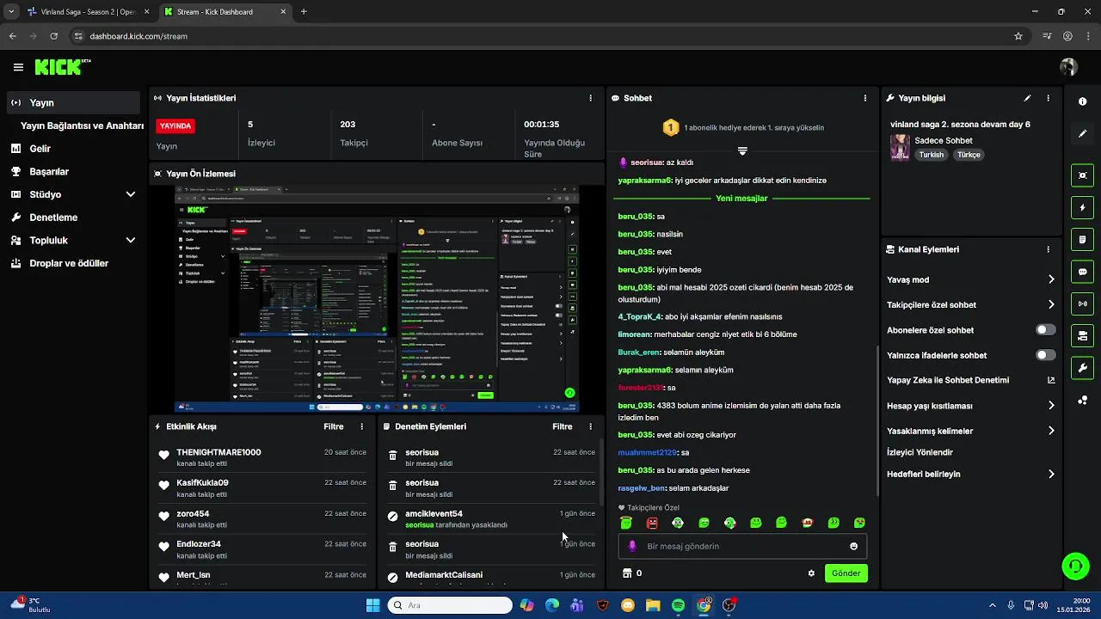Open Yayın Bağlantısı ve Anahtarı page

point(82,126)
